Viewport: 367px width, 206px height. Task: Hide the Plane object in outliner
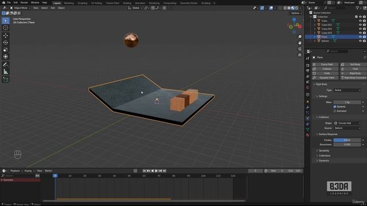click(x=360, y=37)
